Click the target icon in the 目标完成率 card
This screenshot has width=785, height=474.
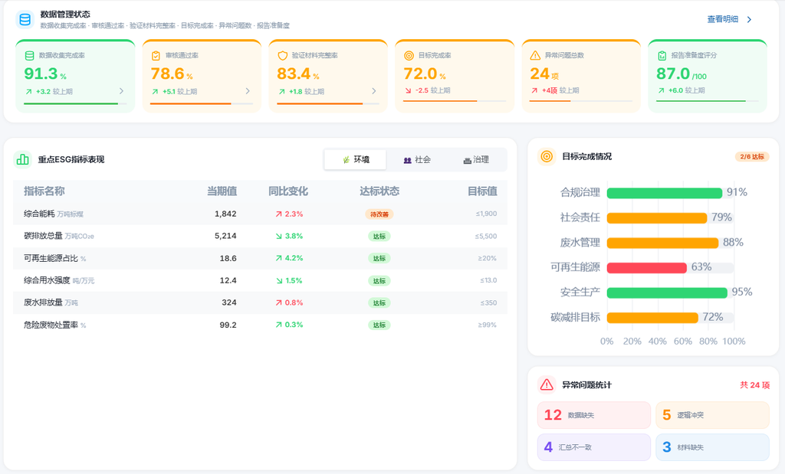click(409, 55)
